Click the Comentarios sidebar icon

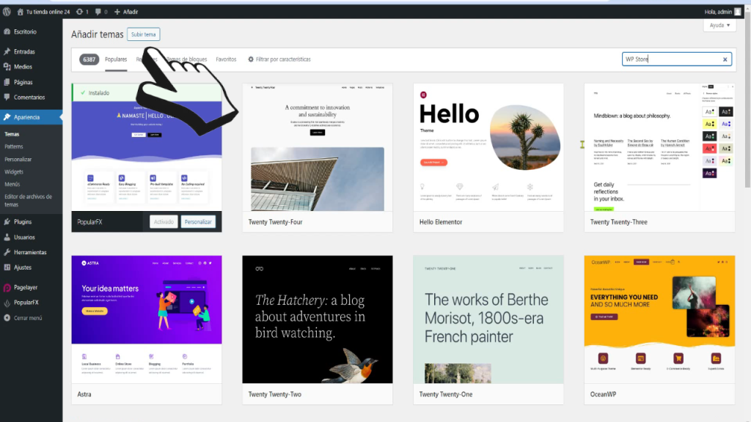(7, 97)
